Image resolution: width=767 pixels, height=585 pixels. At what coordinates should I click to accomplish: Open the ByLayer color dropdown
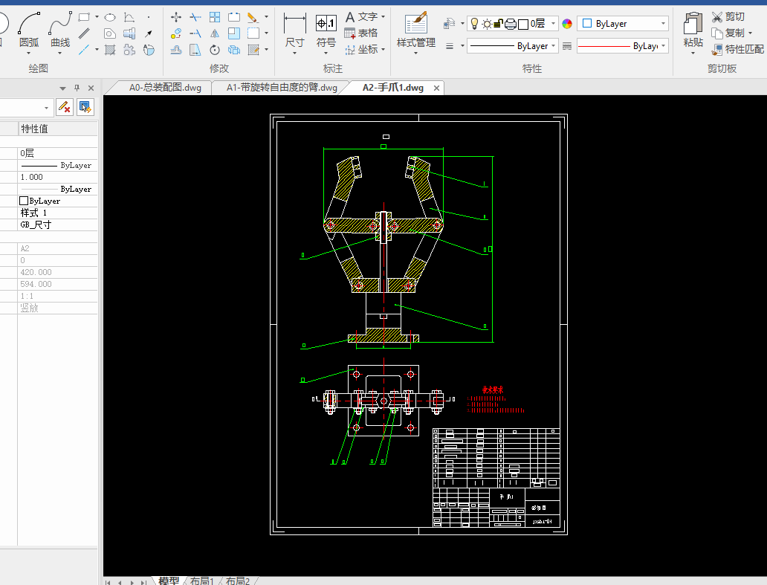coord(663,24)
